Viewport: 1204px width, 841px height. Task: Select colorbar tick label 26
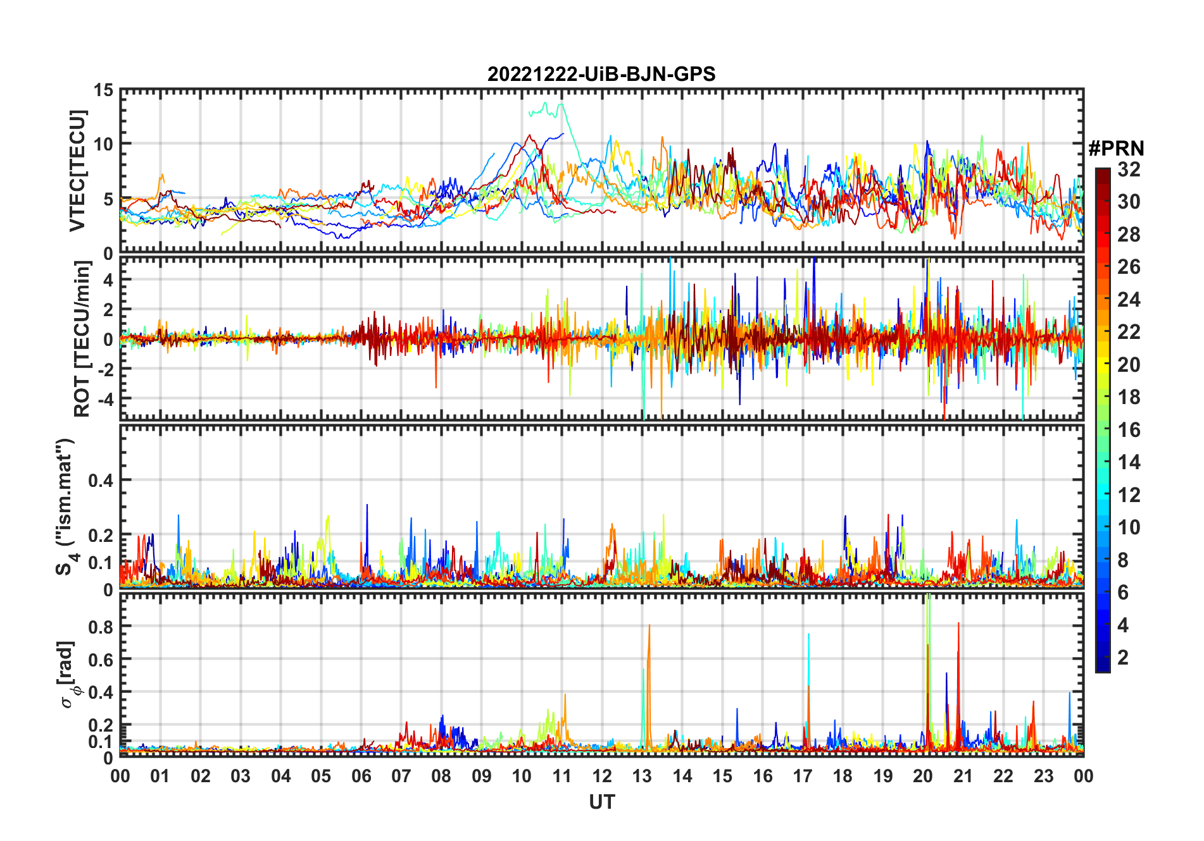[x=1129, y=267]
